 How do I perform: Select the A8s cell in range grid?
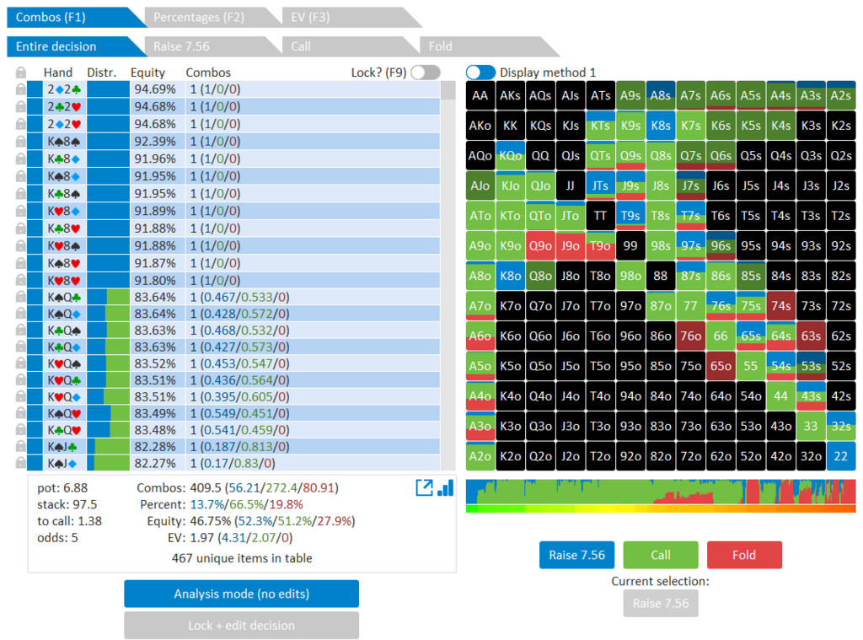661,96
